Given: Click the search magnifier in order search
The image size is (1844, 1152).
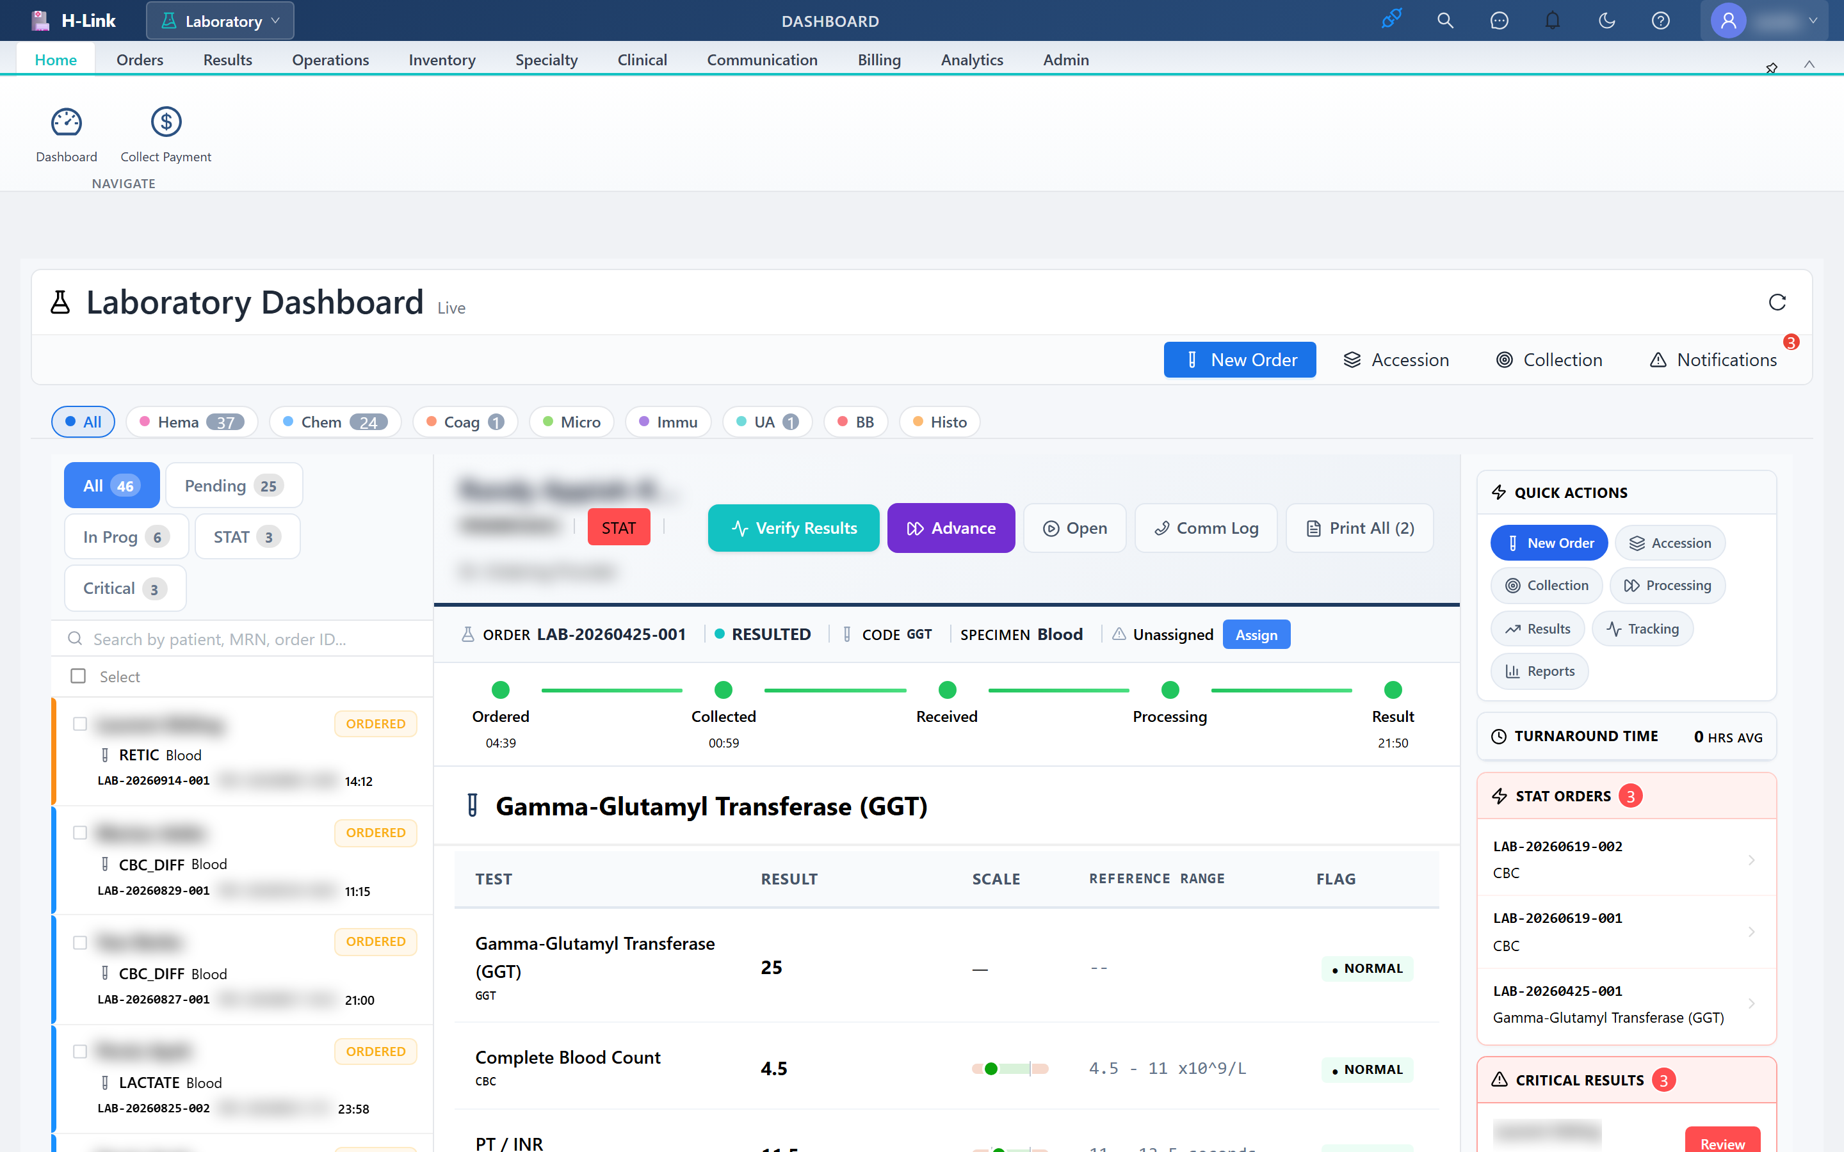Looking at the screenshot, I should point(75,639).
